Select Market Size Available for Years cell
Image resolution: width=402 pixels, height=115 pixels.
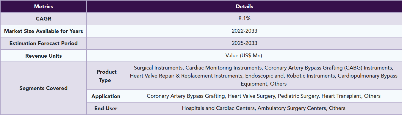coord(43,31)
